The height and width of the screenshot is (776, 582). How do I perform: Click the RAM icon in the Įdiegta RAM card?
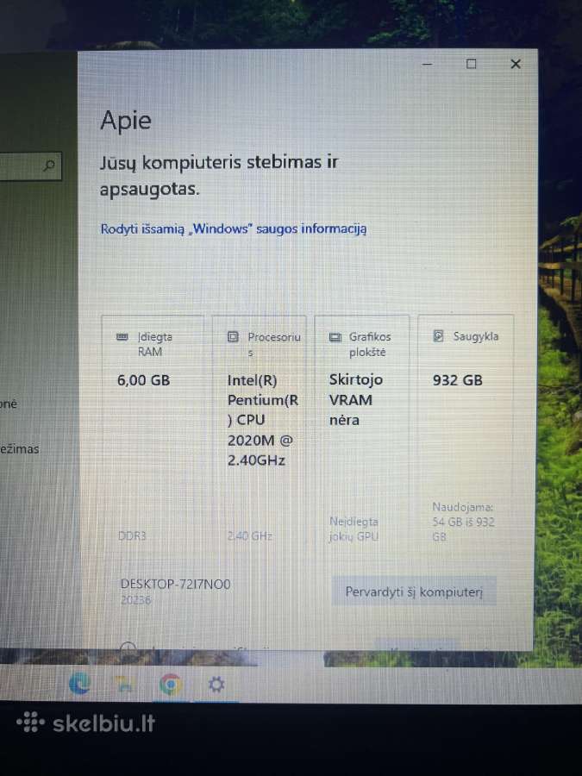pyautogui.click(x=122, y=337)
